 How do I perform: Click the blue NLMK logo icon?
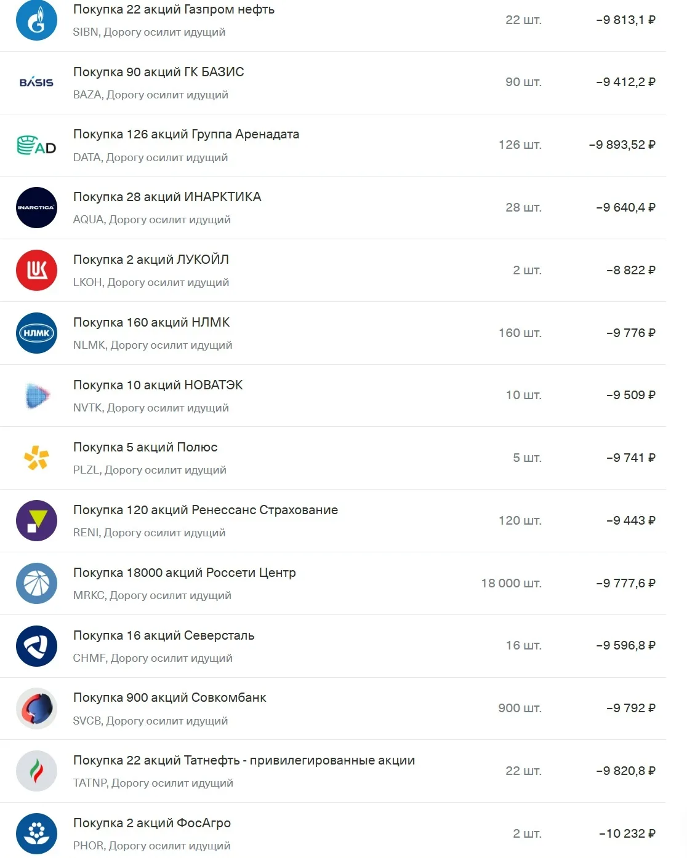click(x=36, y=333)
